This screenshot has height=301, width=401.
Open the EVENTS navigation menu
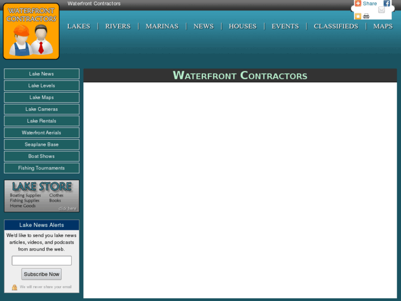285,26
